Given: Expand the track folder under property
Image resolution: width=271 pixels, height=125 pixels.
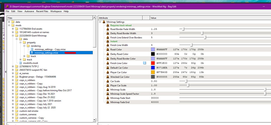Looking at the screenshot, I should pos(24,56).
